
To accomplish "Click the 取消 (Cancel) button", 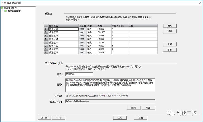I will coord(141,118).
